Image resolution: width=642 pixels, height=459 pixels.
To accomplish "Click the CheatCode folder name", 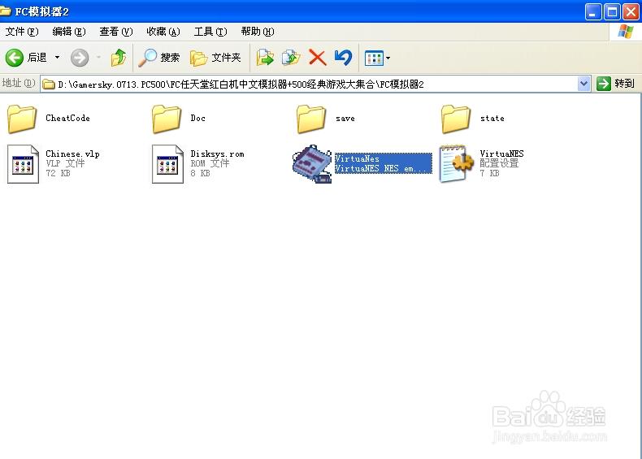I will click(x=67, y=119).
